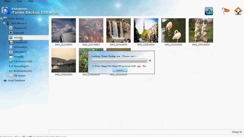Select Local Database in the tree
244x137 pixels.
pyautogui.click(x=16, y=80)
